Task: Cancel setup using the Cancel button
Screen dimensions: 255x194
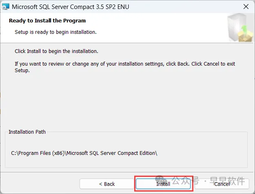Action: point(222,184)
